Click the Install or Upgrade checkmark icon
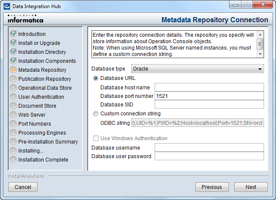276x200 pixels. [13, 43]
